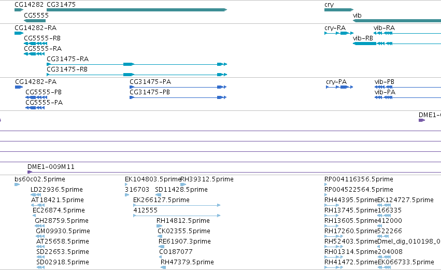This screenshot has width=441, height=270.
Task: Select CG31475-PB protein label
Action: point(150,92)
